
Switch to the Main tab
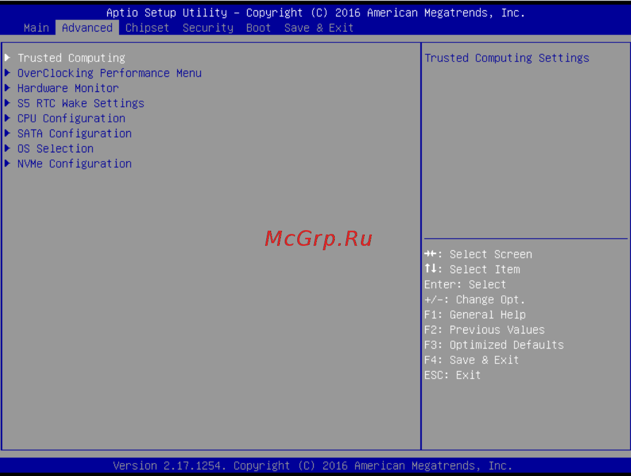[x=36, y=28]
